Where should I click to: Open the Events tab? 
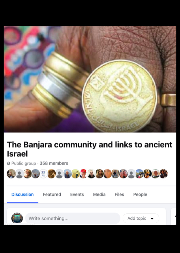77,194
